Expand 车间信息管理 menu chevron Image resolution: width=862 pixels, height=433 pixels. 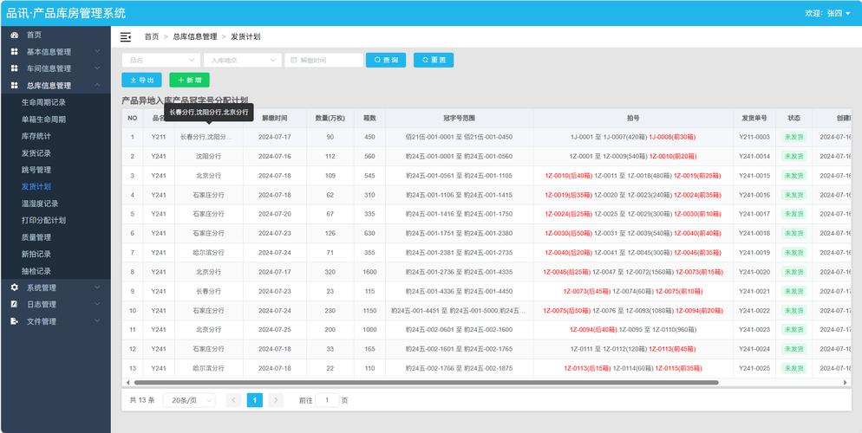(97, 68)
